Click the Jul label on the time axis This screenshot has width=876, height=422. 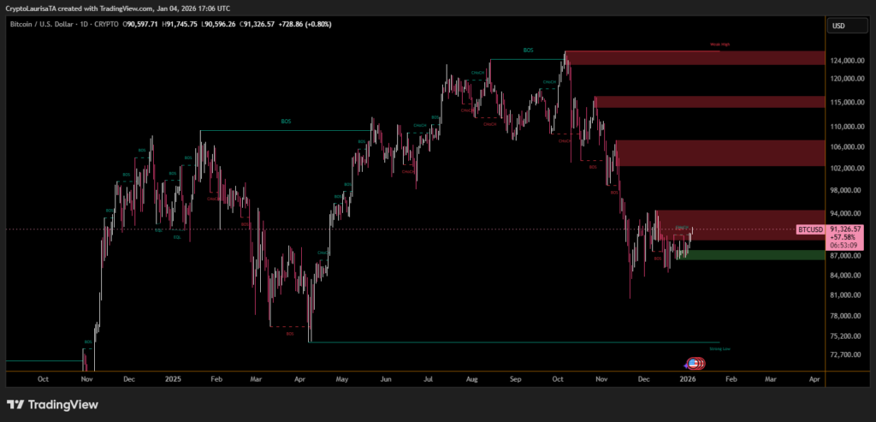[429, 377]
